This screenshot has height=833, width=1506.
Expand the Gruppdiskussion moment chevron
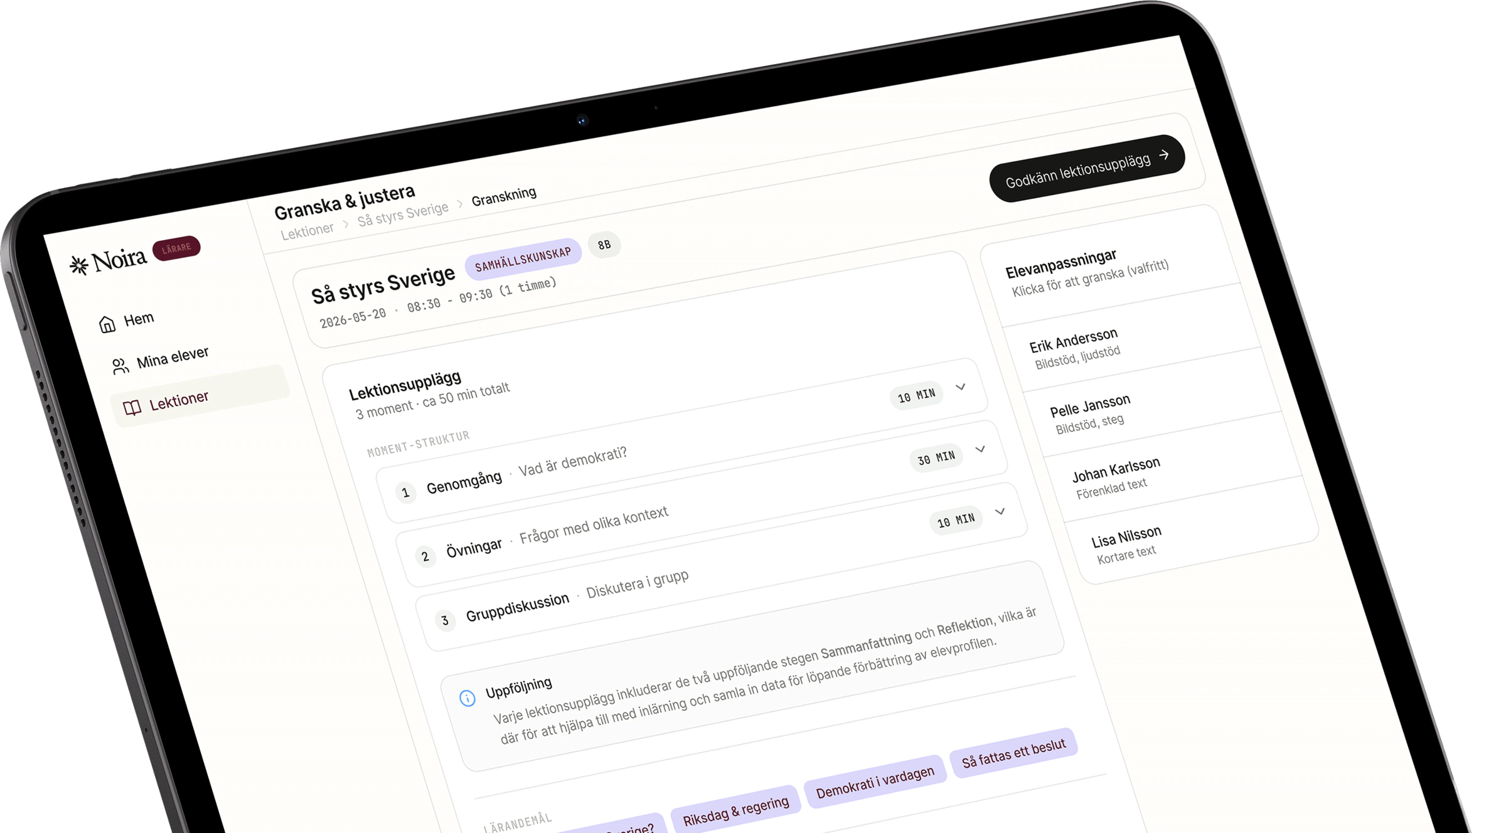pyautogui.click(x=1000, y=512)
